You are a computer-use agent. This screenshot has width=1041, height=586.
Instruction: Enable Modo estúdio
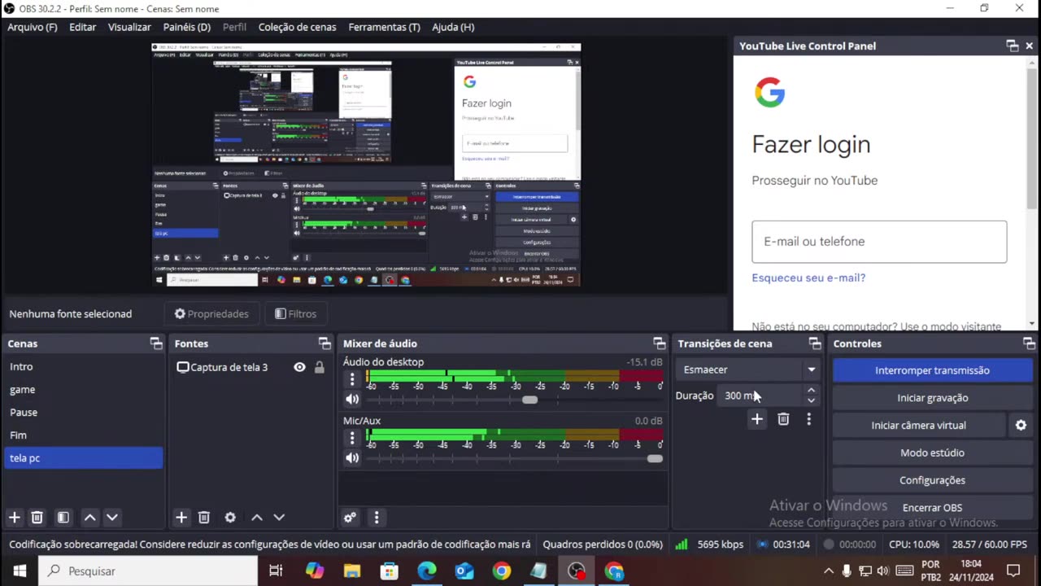932,453
